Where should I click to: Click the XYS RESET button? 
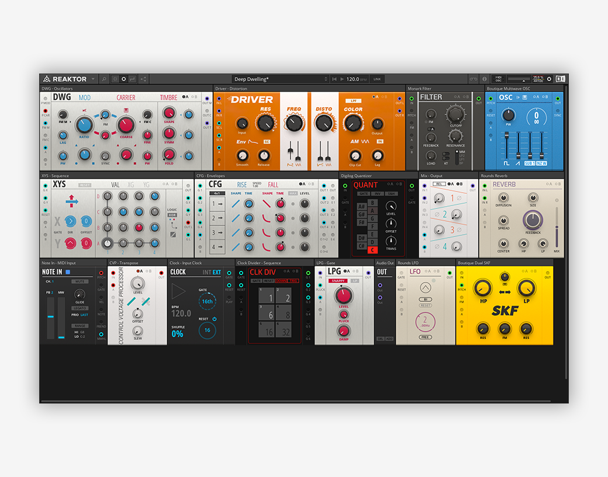click(x=85, y=185)
